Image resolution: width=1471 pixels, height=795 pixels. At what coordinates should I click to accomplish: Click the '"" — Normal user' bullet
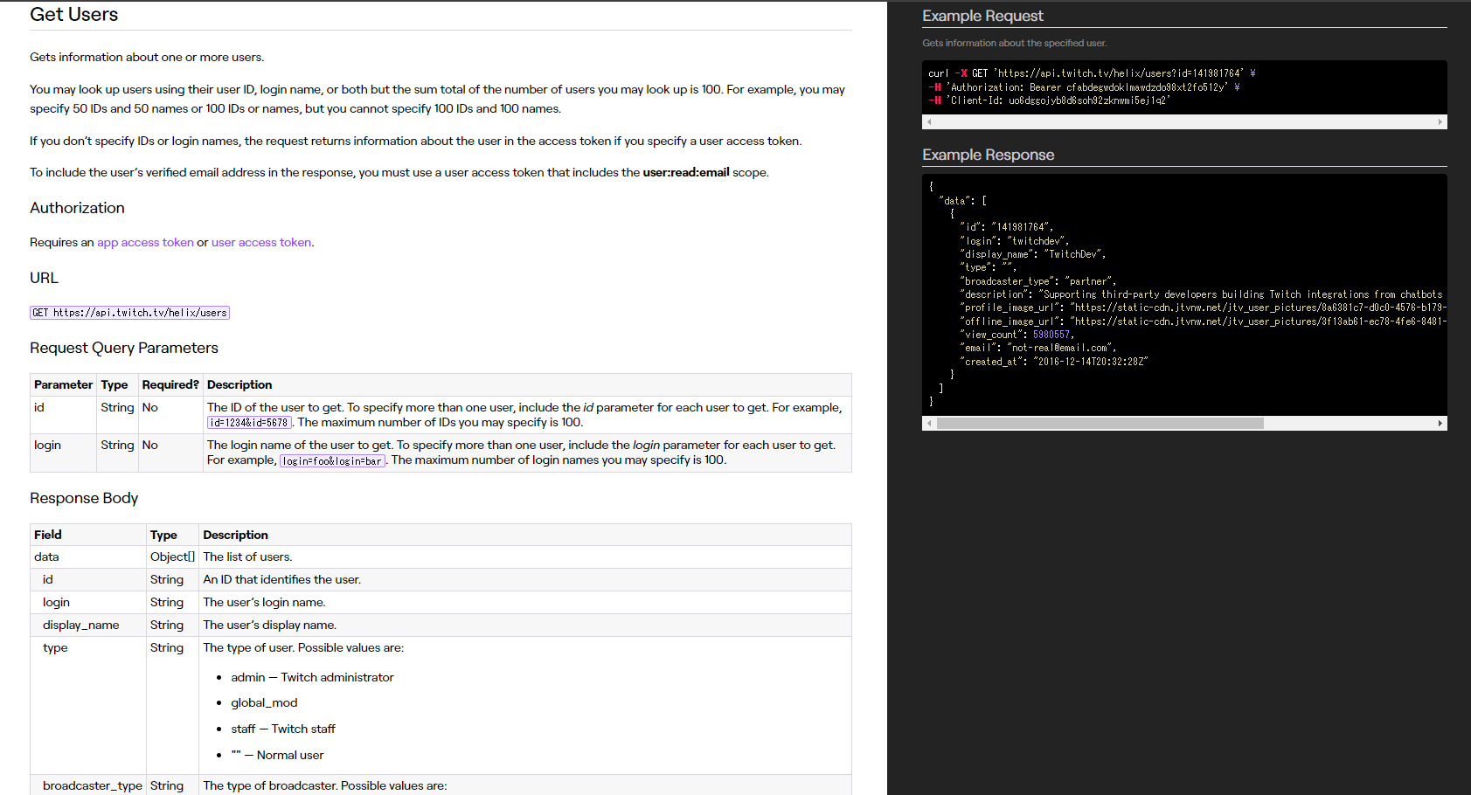point(277,755)
